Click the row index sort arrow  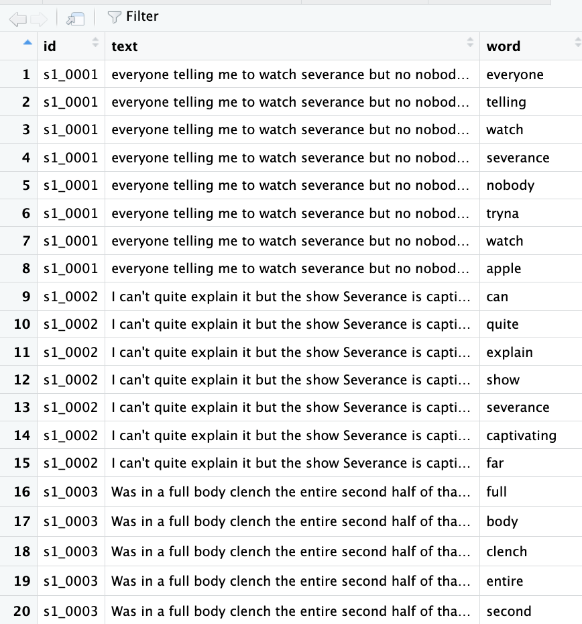pos(27,43)
